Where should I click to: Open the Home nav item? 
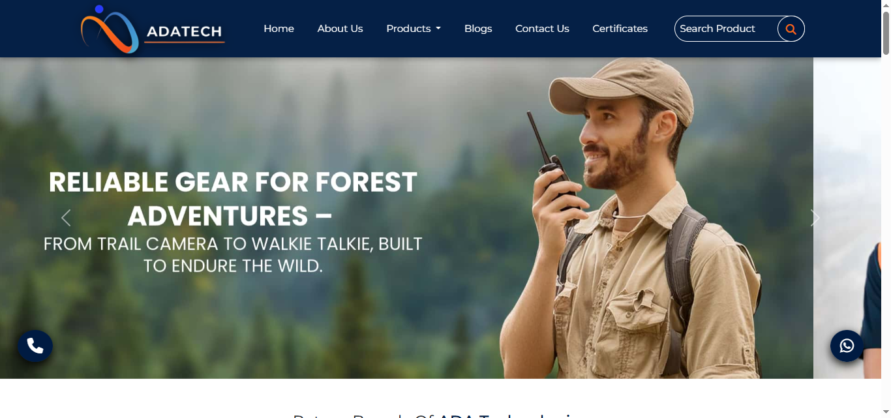click(279, 29)
